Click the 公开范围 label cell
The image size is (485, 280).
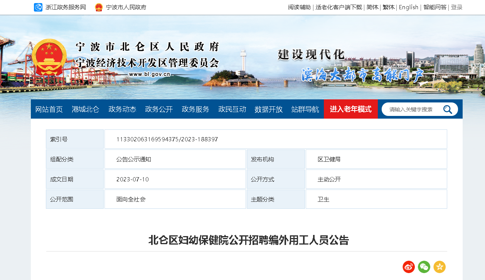click(x=75, y=199)
